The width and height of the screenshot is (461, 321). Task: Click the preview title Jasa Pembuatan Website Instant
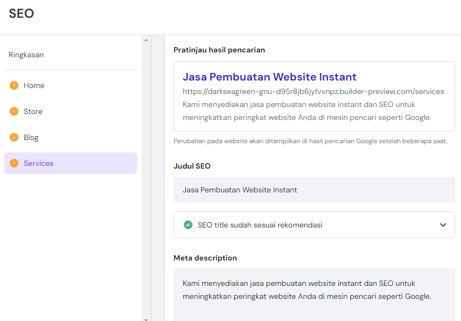(270, 77)
